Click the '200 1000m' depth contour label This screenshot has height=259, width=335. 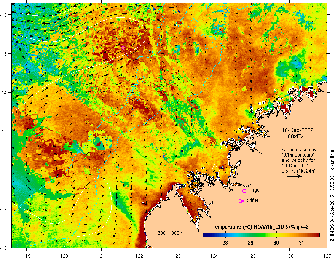[170, 233]
